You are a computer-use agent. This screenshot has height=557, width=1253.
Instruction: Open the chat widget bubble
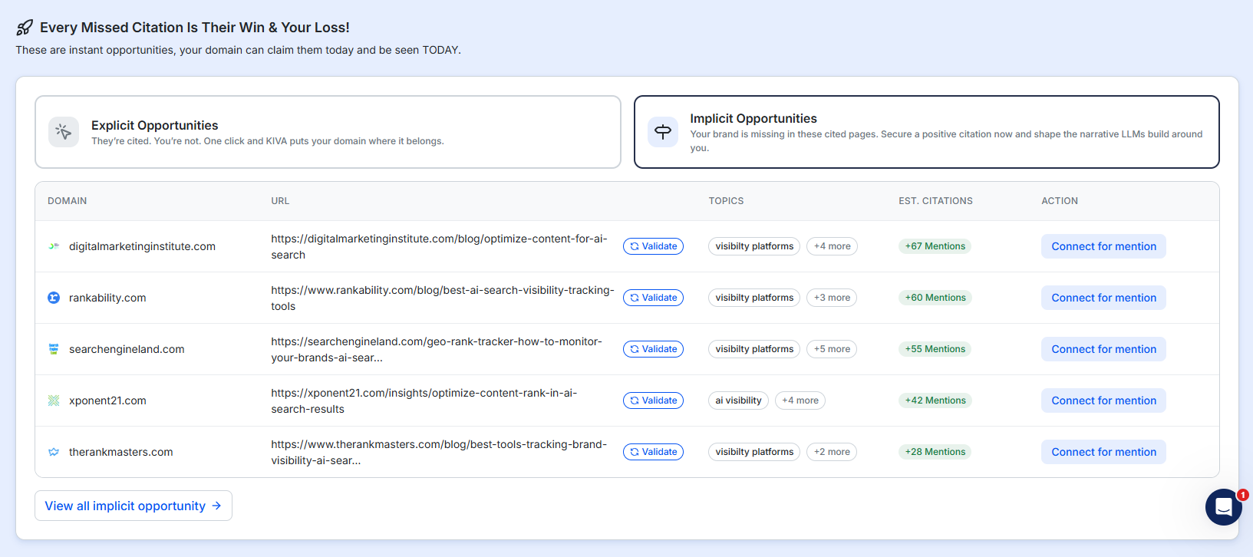(x=1224, y=507)
